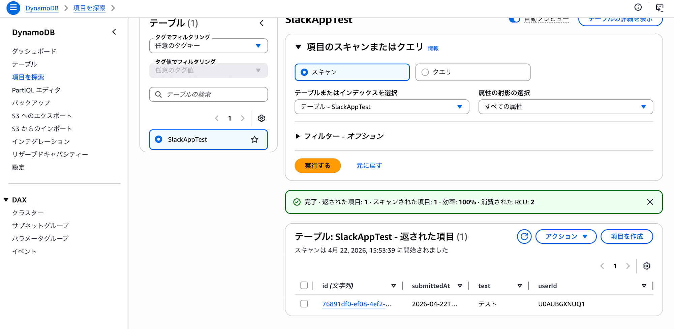Viewport: 674px width, 329px height.
Task: Check the select-all checkbox in results header
Action: 304,285
